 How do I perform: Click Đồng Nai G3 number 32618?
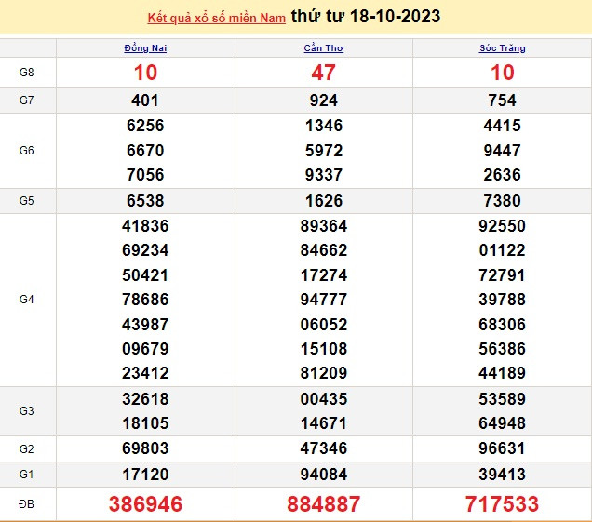click(x=145, y=399)
